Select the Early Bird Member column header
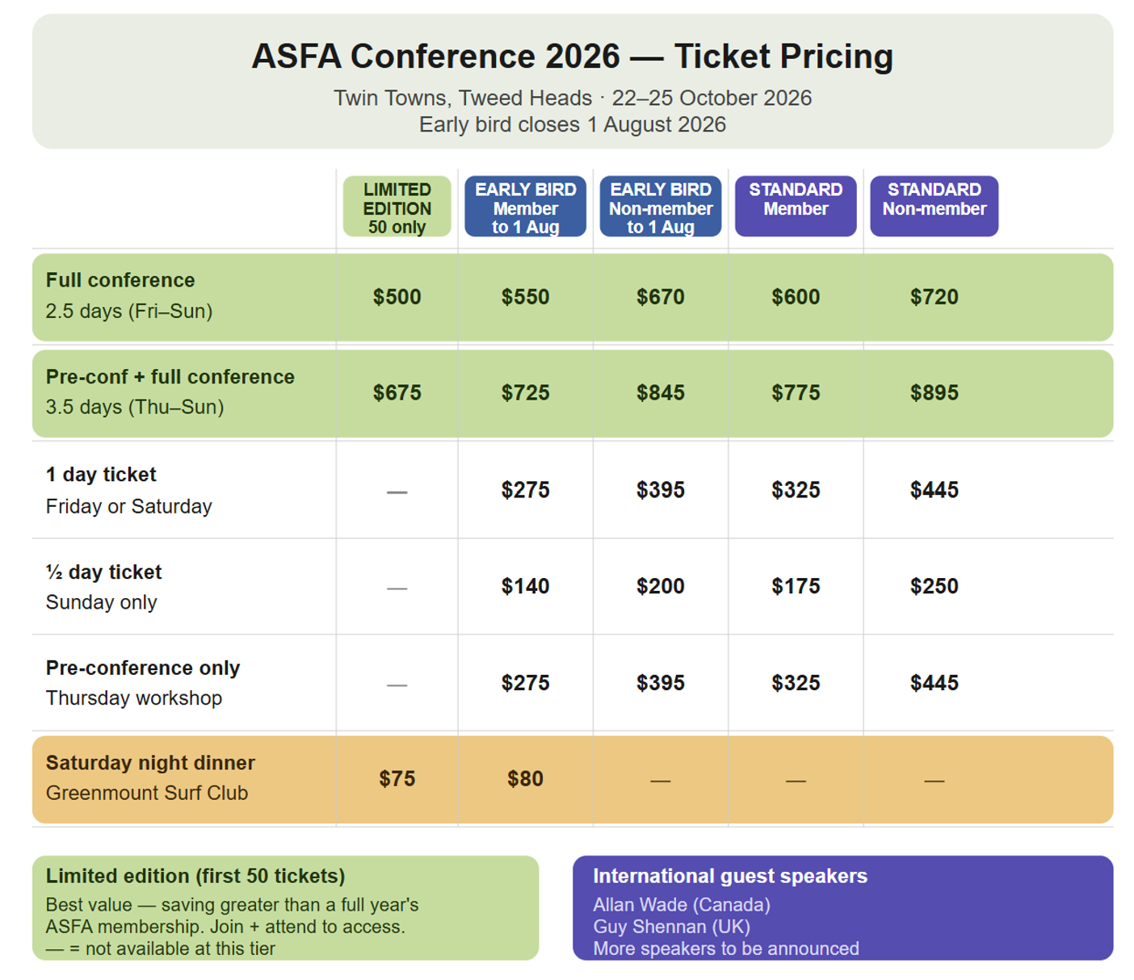 (x=525, y=207)
